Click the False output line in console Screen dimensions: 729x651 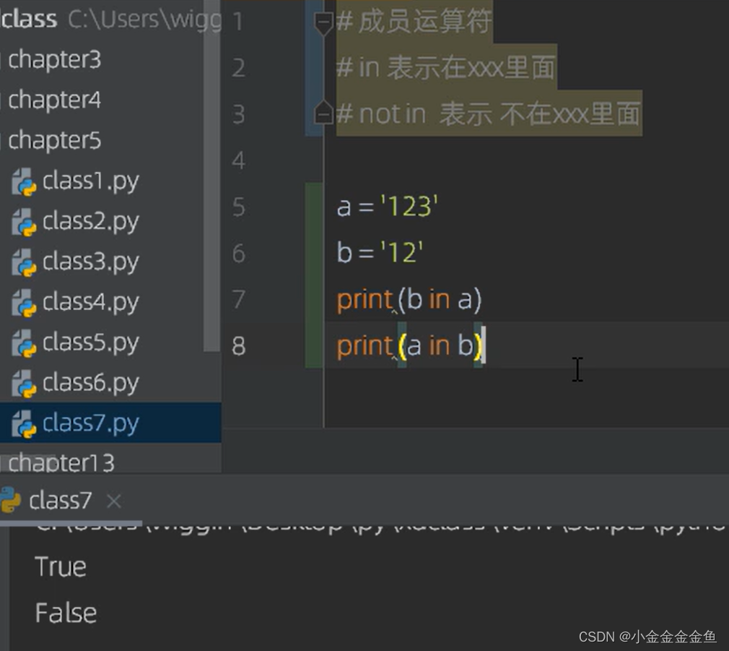(x=66, y=613)
